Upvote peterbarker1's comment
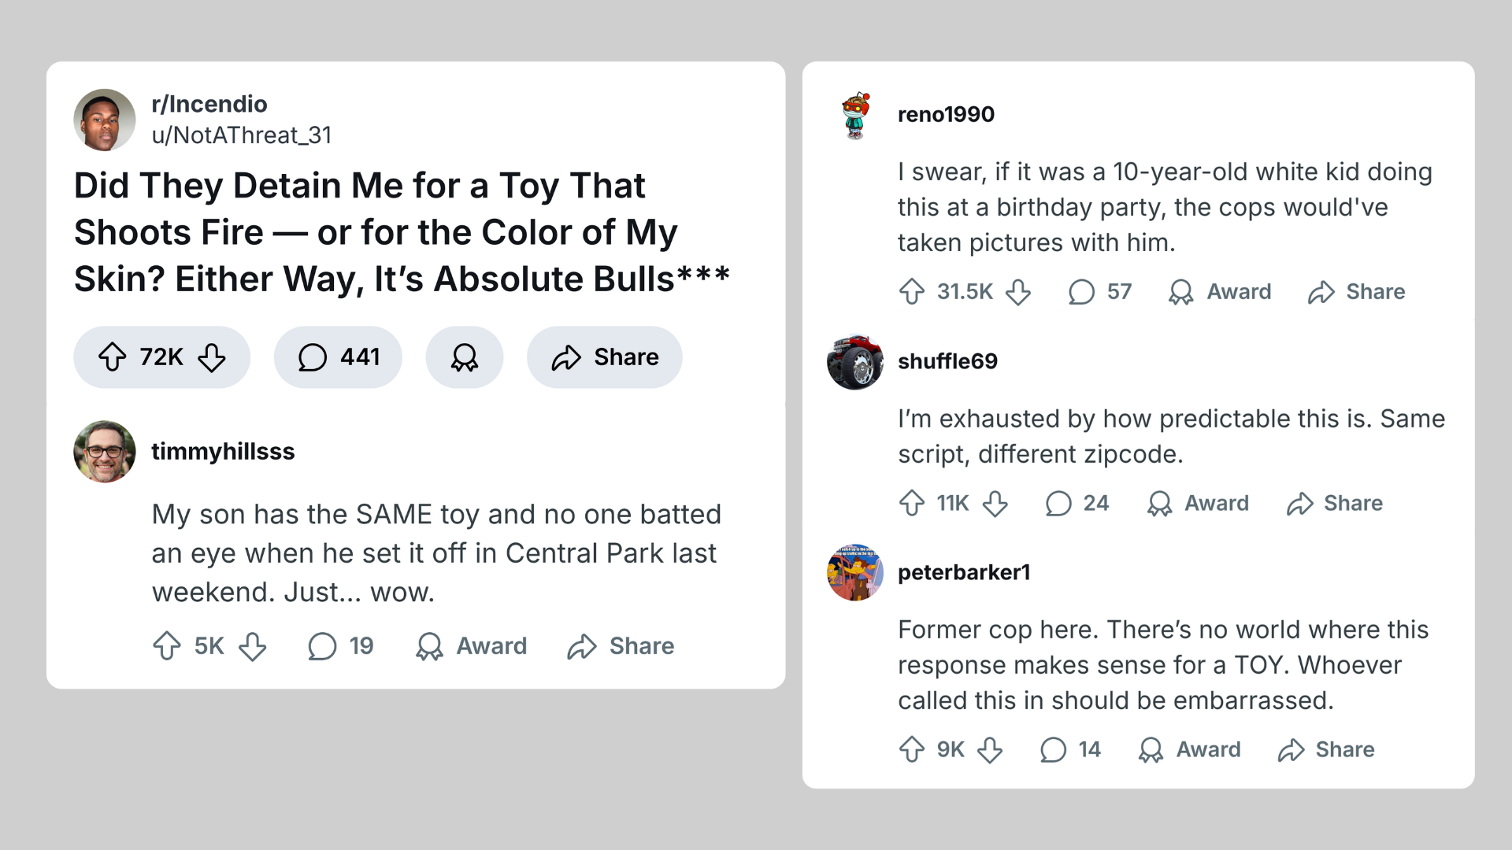This screenshot has width=1512, height=850. [x=912, y=750]
